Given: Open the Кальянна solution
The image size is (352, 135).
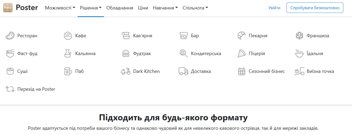Looking at the screenshot, I should (x=86, y=53).
